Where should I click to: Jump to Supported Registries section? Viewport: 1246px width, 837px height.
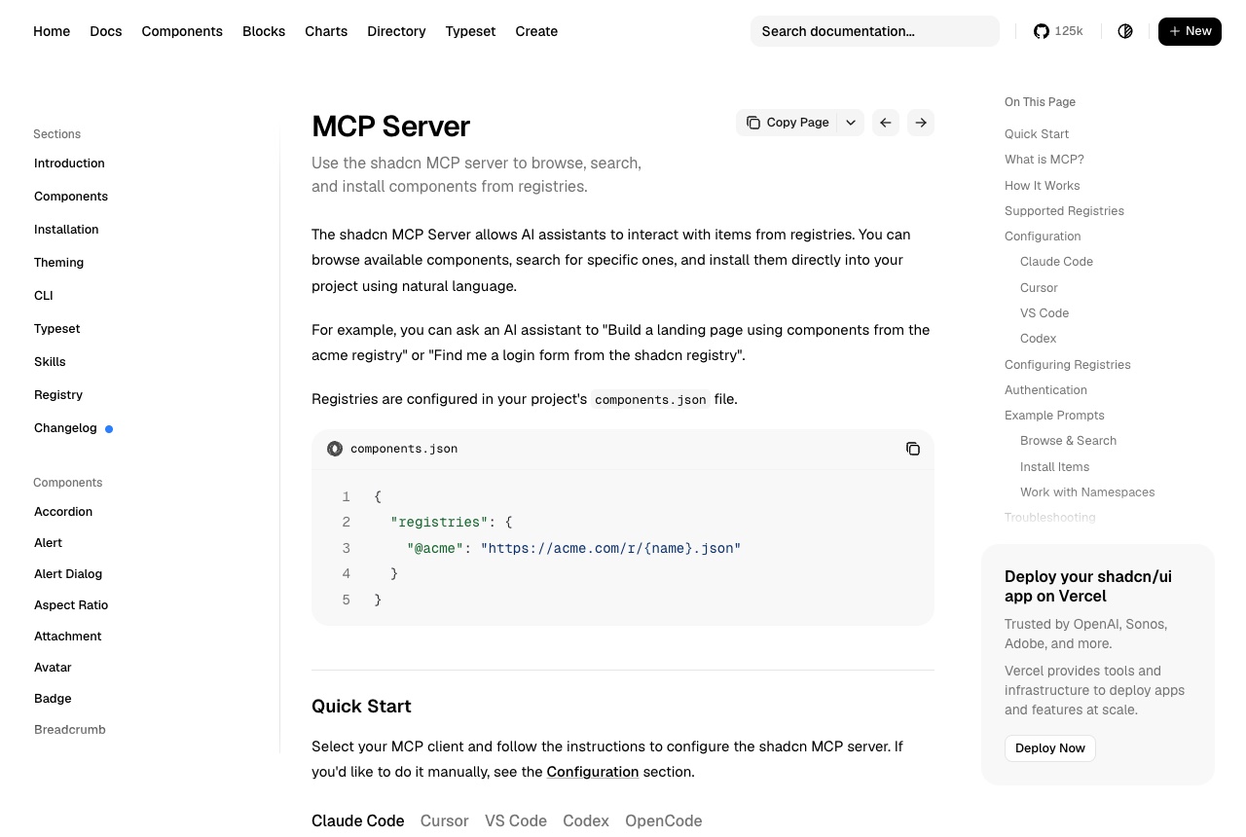(x=1064, y=211)
